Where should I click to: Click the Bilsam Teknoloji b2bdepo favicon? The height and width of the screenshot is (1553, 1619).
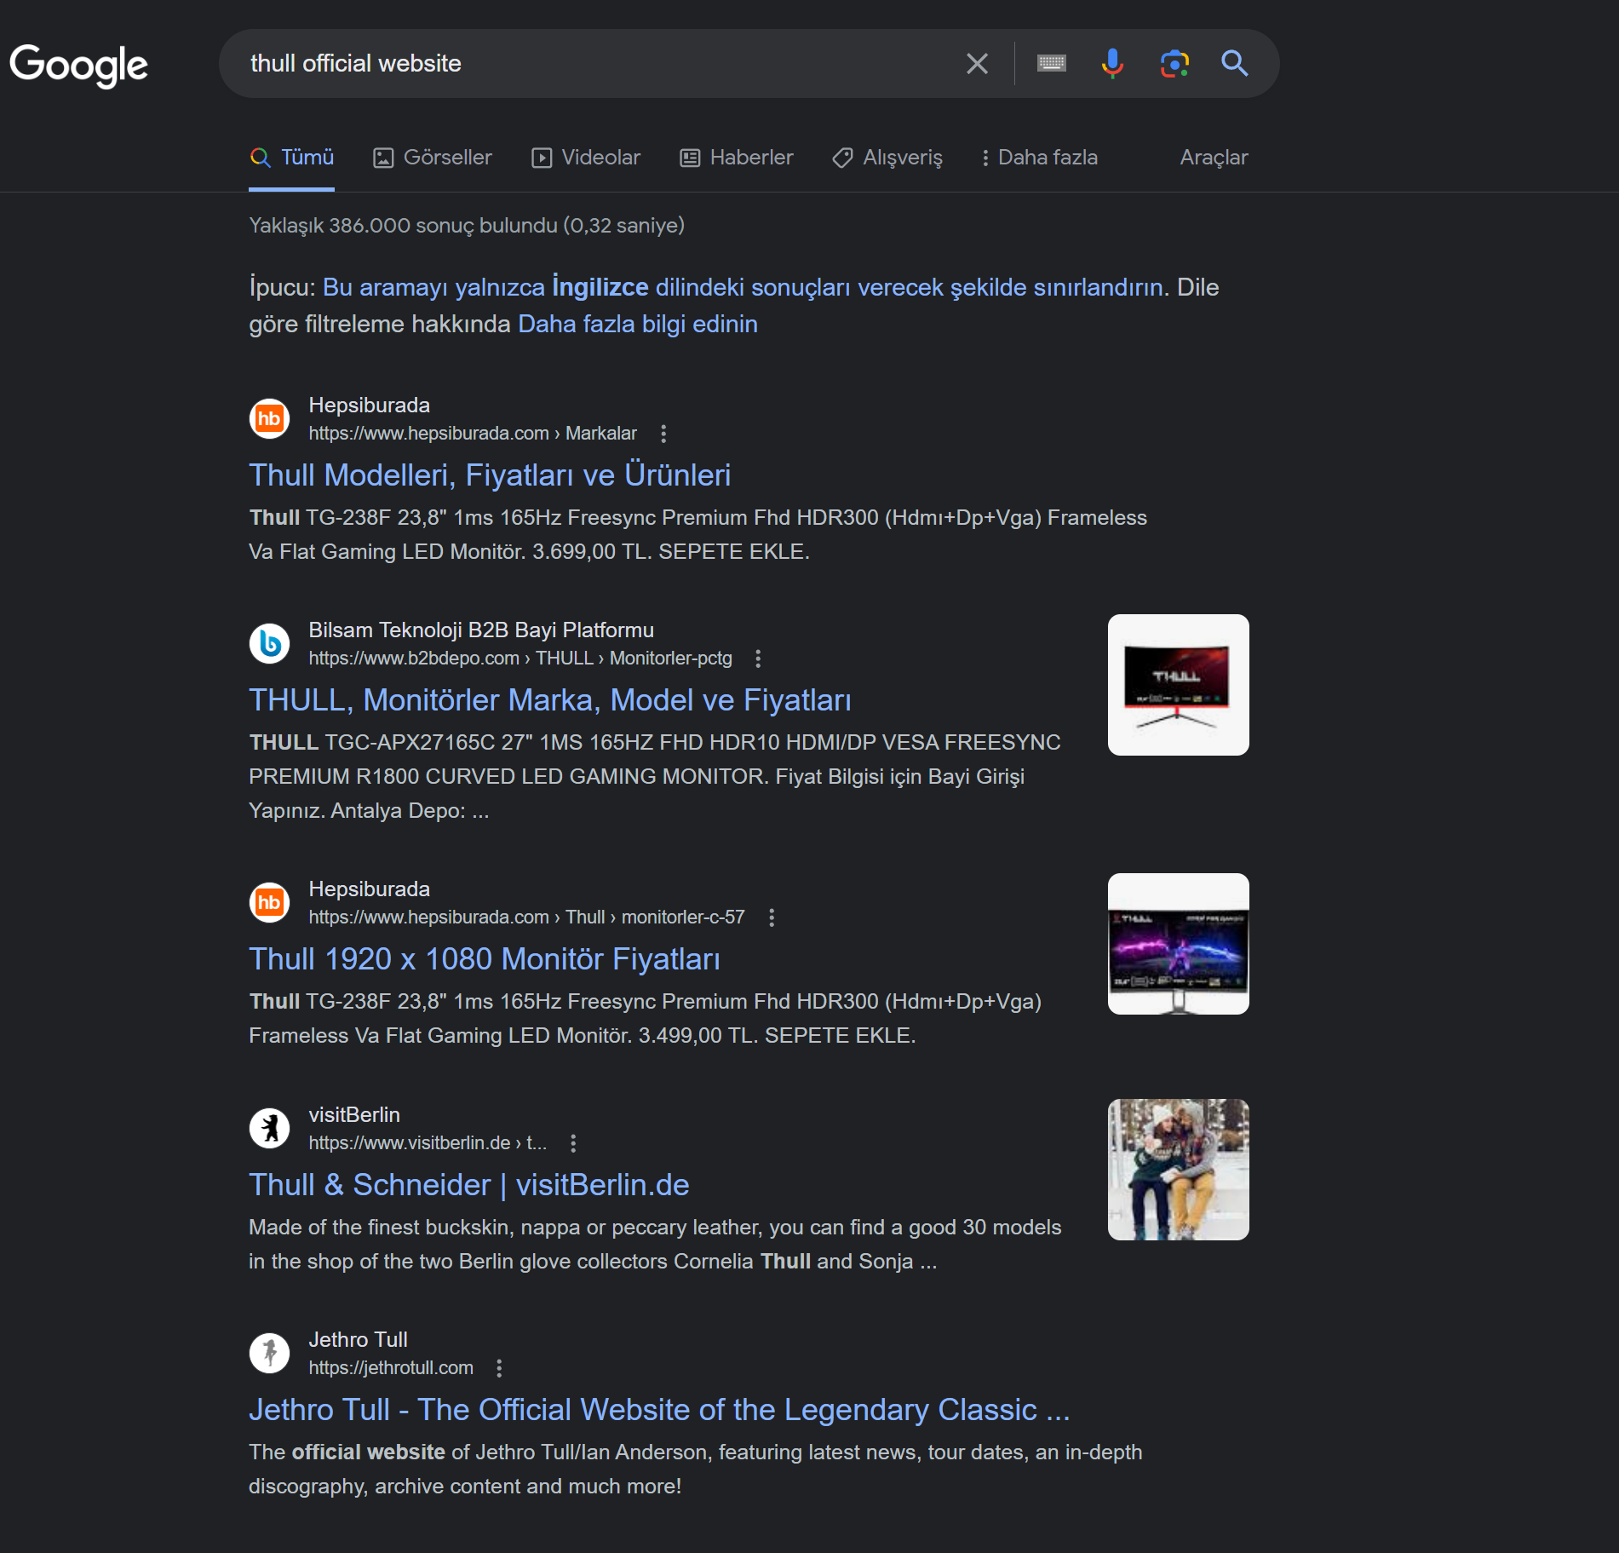point(269,643)
